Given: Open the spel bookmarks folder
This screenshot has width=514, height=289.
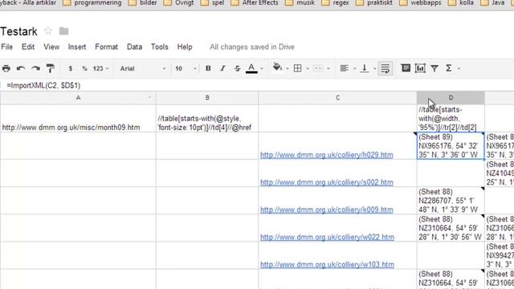Looking at the screenshot, I should [212, 3].
